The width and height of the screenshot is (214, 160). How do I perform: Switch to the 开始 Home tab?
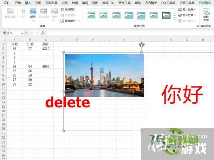[18, 3]
